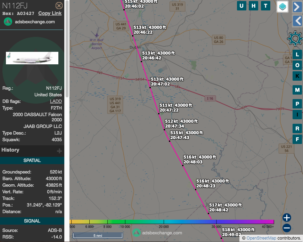Screen dimensions: 303x242
Task: Select the 20:47:22 track point label
Action: (x=176, y=108)
